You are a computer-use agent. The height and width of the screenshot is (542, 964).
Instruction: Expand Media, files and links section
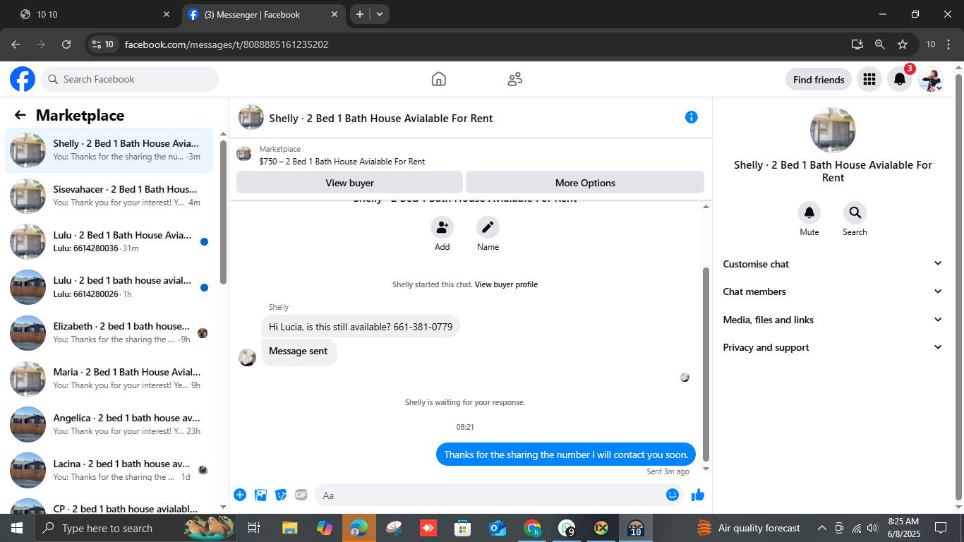833,320
